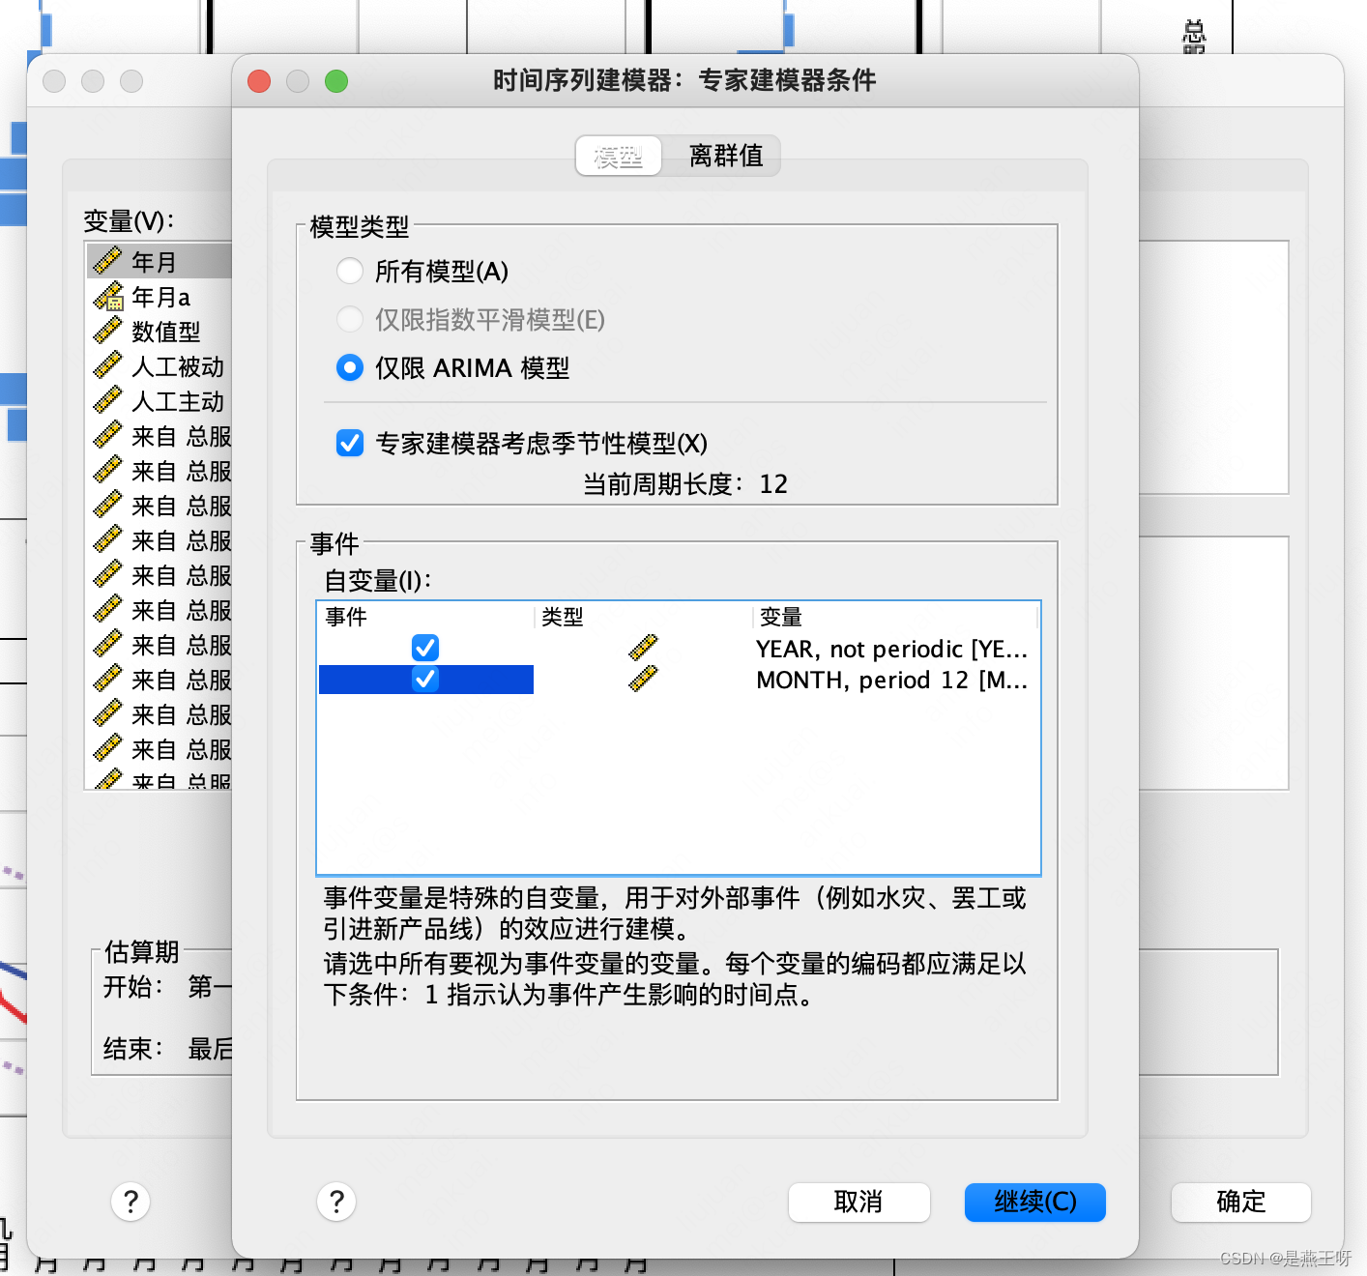Close the expert modeler dialog with red button

click(x=259, y=81)
